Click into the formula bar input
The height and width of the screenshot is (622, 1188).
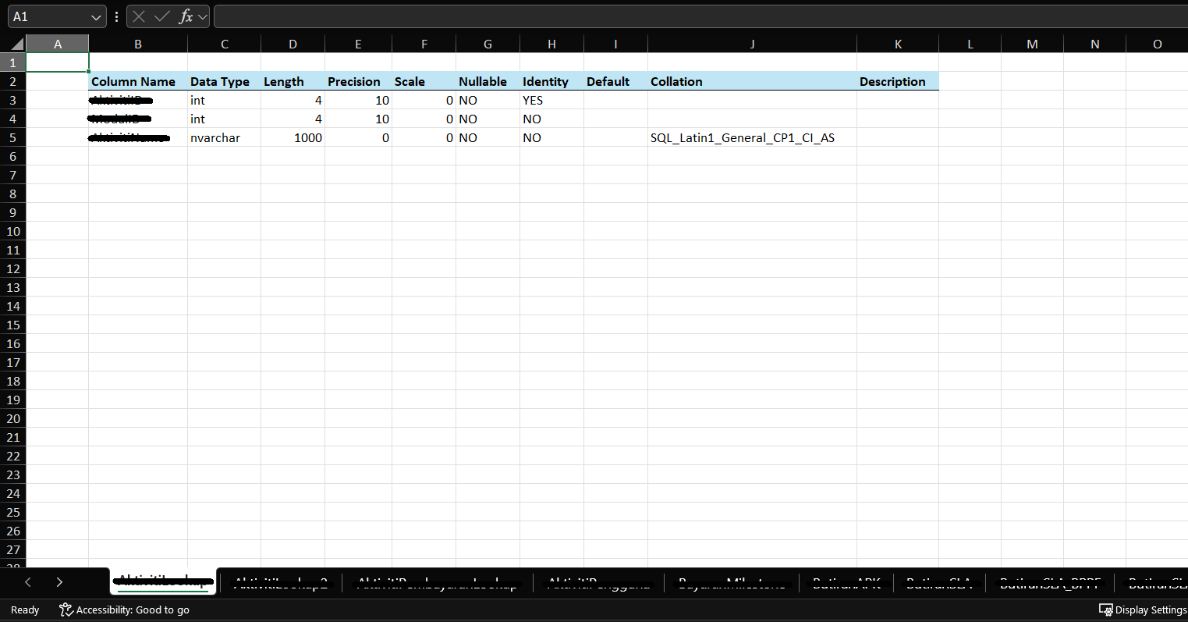[x=694, y=16]
